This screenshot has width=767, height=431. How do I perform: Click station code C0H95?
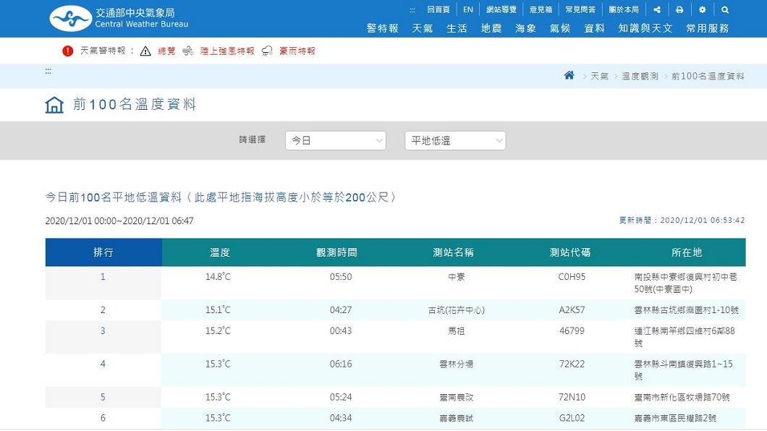pos(572,277)
